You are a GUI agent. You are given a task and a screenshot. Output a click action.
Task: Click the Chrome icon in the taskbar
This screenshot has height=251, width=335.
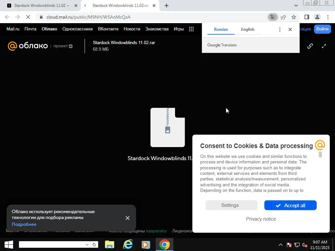[x=164, y=244]
